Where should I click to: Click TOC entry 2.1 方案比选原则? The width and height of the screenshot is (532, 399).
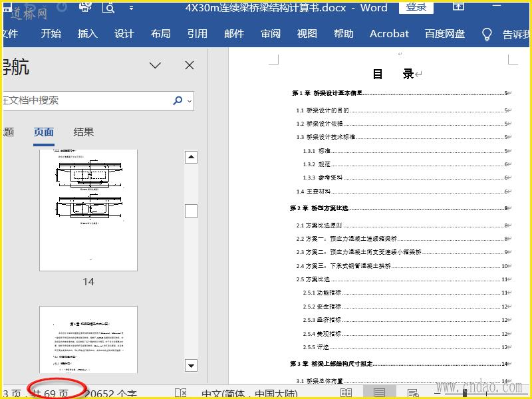[404, 225]
